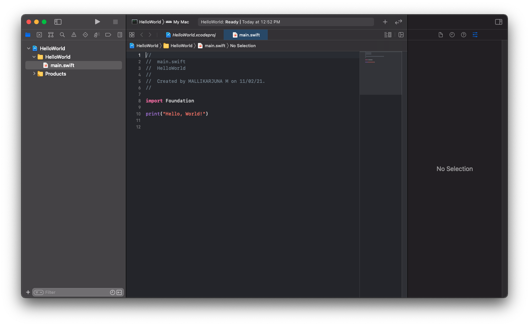Image resolution: width=529 pixels, height=326 pixels.
Task: Show the History inspector clock icon
Action: tap(452, 35)
